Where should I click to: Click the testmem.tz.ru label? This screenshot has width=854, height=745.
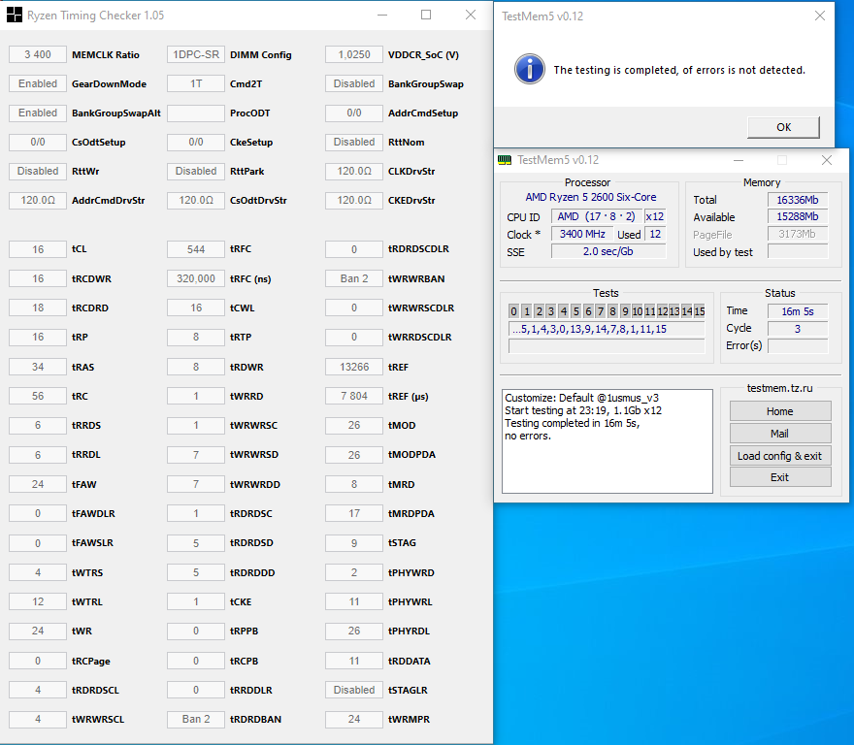(779, 388)
